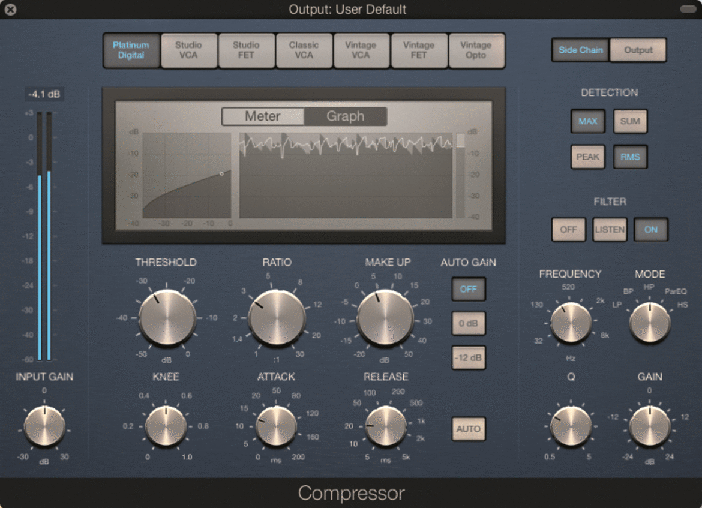Click the FILTER section label
702x508 pixels.
(x=610, y=202)
